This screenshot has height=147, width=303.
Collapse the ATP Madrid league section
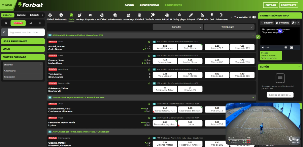point(253,35)
